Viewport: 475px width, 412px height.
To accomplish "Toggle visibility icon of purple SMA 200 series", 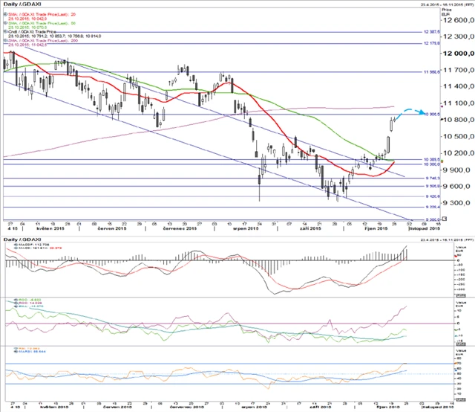I will point(5,40).
